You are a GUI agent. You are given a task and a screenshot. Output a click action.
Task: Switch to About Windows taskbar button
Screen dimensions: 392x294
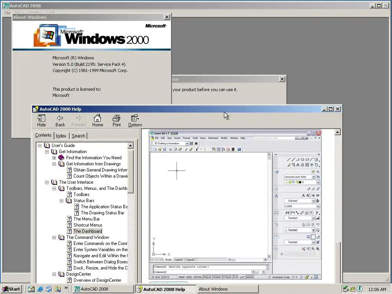[228, 289]
